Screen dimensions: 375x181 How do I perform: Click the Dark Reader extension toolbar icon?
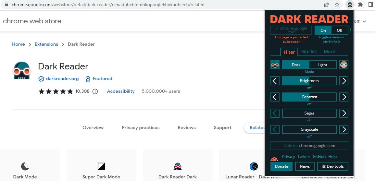[x=350, y=5]
